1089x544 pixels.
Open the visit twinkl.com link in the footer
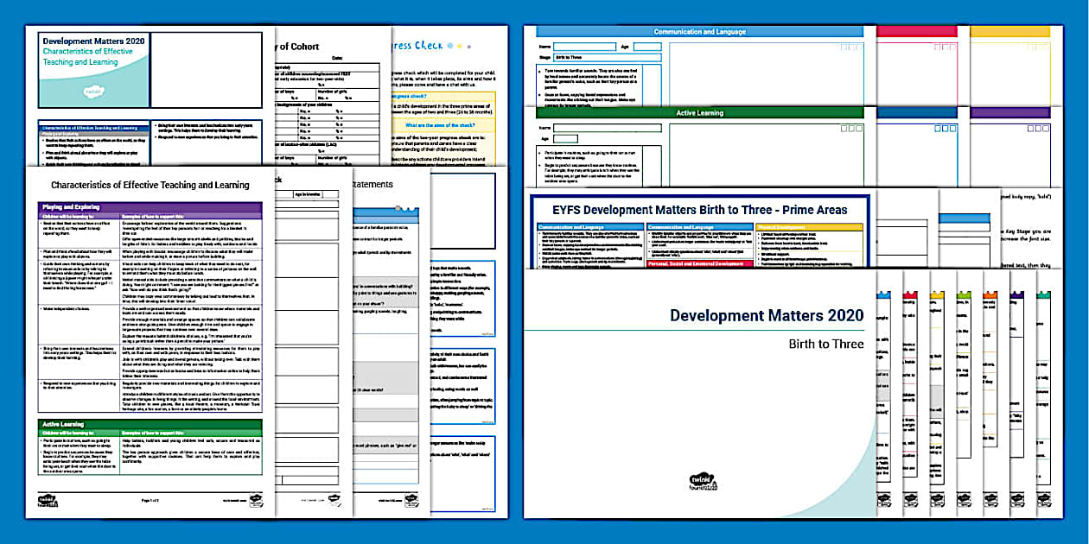[x=231, y=499]
